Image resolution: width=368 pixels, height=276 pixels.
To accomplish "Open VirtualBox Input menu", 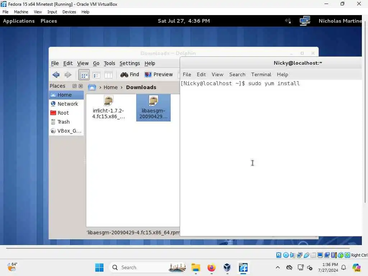I will (x=52, y=12).
